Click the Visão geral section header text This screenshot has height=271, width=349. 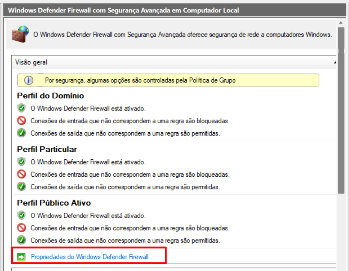tap(31, 62)
